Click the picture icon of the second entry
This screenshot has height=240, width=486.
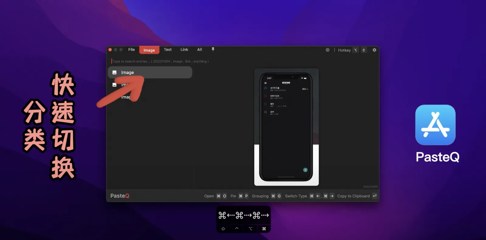115,85
